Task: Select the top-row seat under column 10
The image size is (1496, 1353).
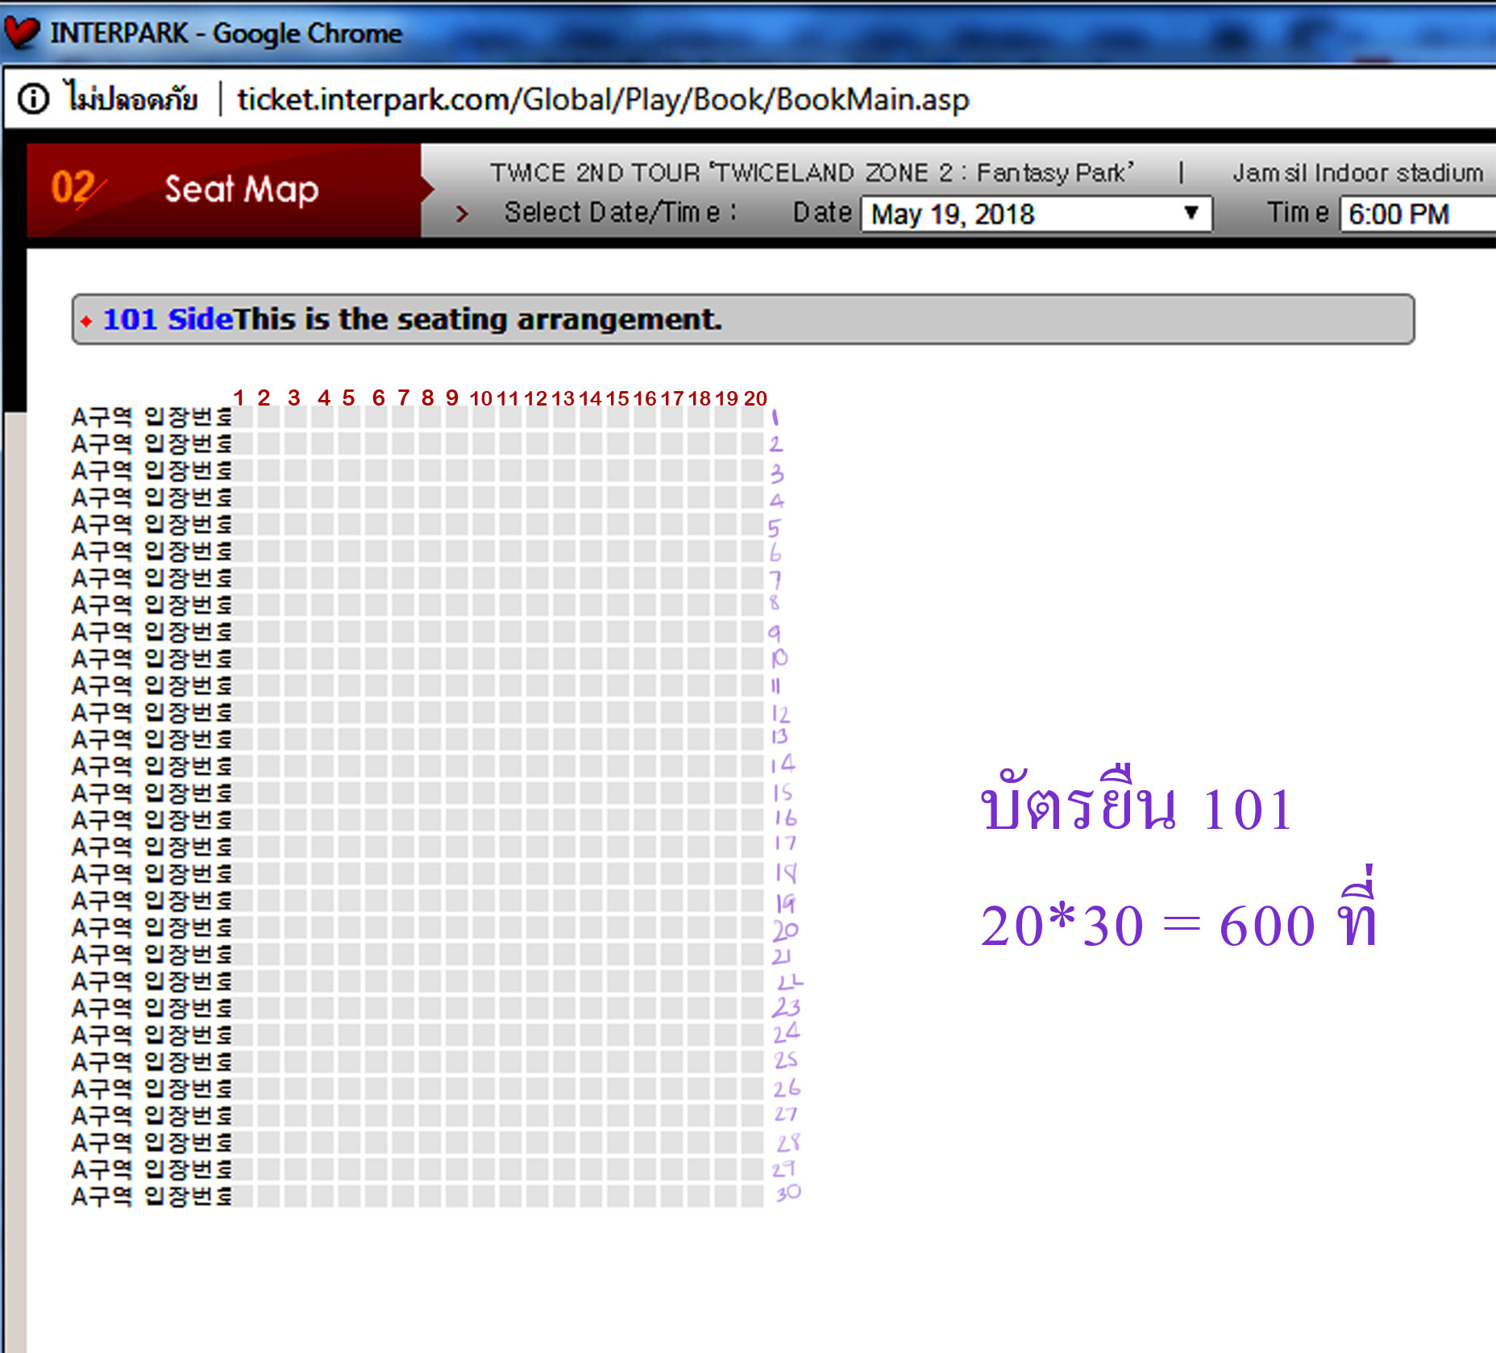Action: (x=484, y=417)
